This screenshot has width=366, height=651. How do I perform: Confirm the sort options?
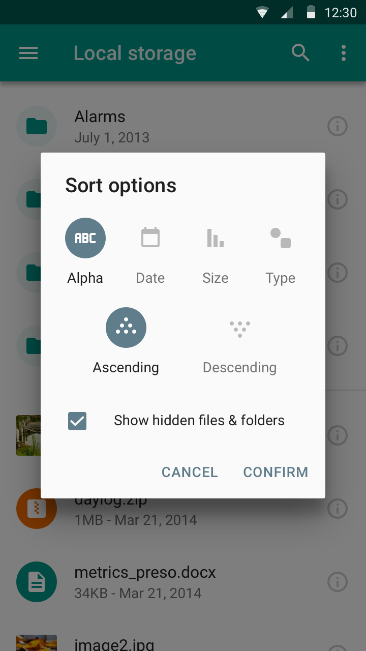[x=276, y=472]
